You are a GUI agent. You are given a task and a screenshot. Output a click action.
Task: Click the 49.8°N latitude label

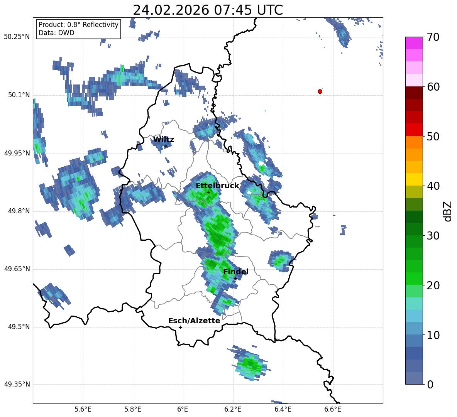pos(19,211)
